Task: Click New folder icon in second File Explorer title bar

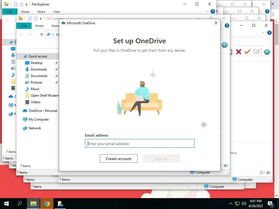Action: (36, 18)
